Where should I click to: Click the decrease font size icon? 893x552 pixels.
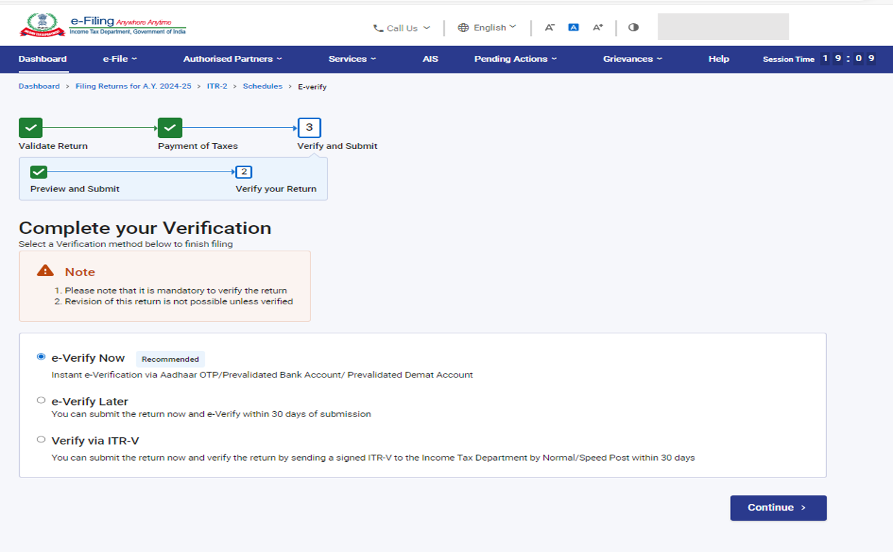[x=549, y=27]
